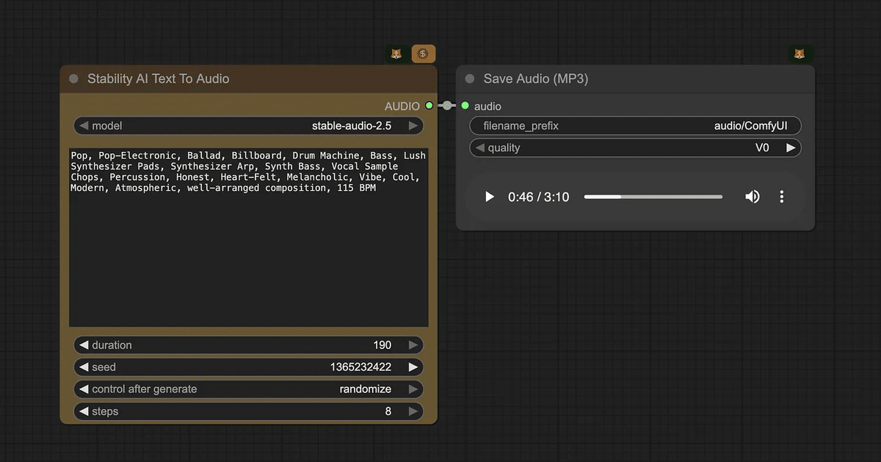Screen dimensions: 881x462
Task: Edit the filename_prefix field audio/ComfyUI
Action: (635, 126)
